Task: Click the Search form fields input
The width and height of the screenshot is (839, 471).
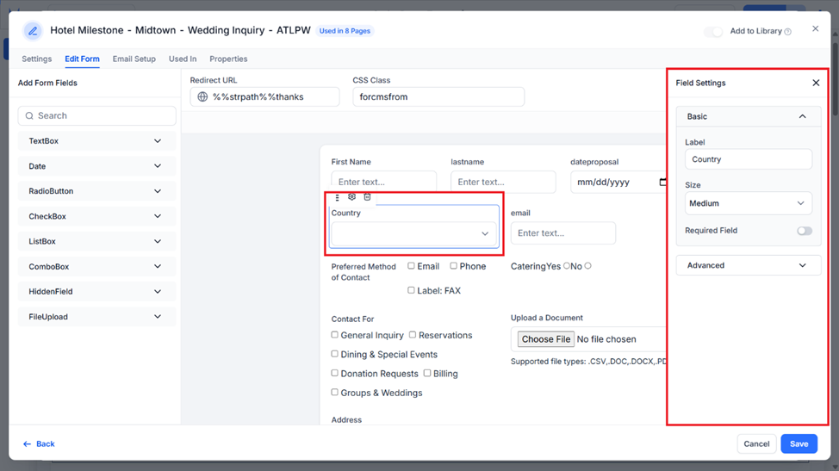Action: point(96,115)
